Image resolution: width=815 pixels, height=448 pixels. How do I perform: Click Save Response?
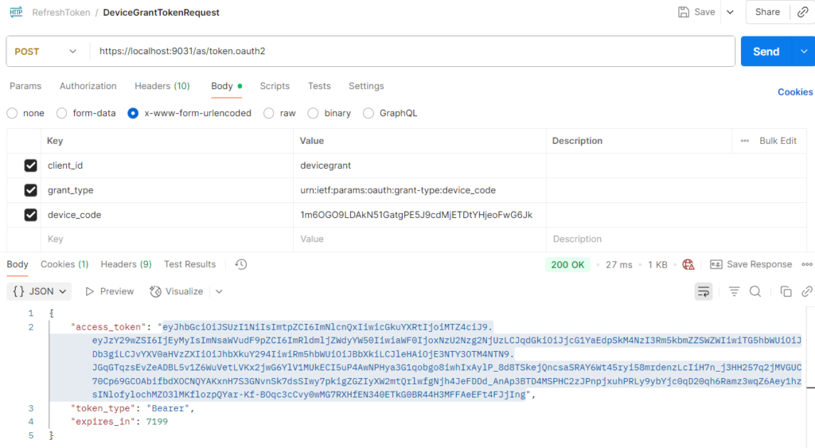point(751,264)
